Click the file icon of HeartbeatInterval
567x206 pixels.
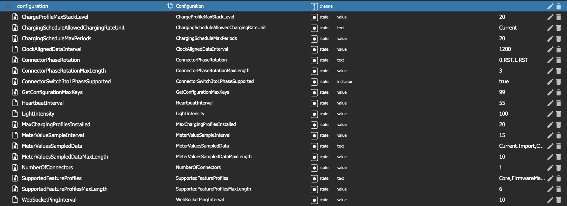[x=15, y=103]
